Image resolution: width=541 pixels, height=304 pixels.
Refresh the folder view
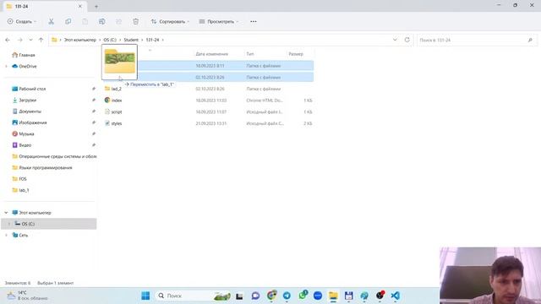tap(407, 40)
